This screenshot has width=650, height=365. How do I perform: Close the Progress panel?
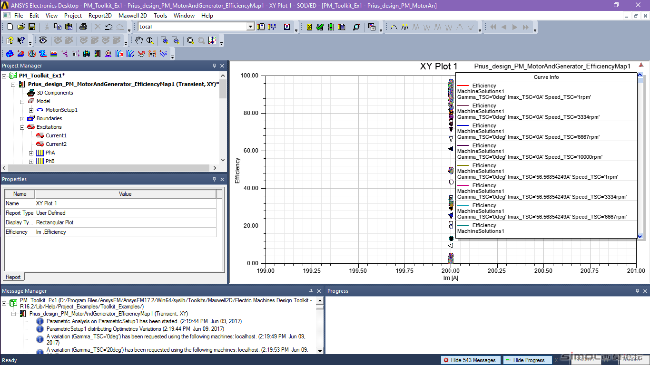[645, 291]
